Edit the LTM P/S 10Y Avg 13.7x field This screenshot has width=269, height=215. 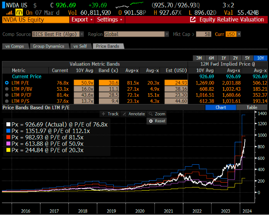coord(84,101)
